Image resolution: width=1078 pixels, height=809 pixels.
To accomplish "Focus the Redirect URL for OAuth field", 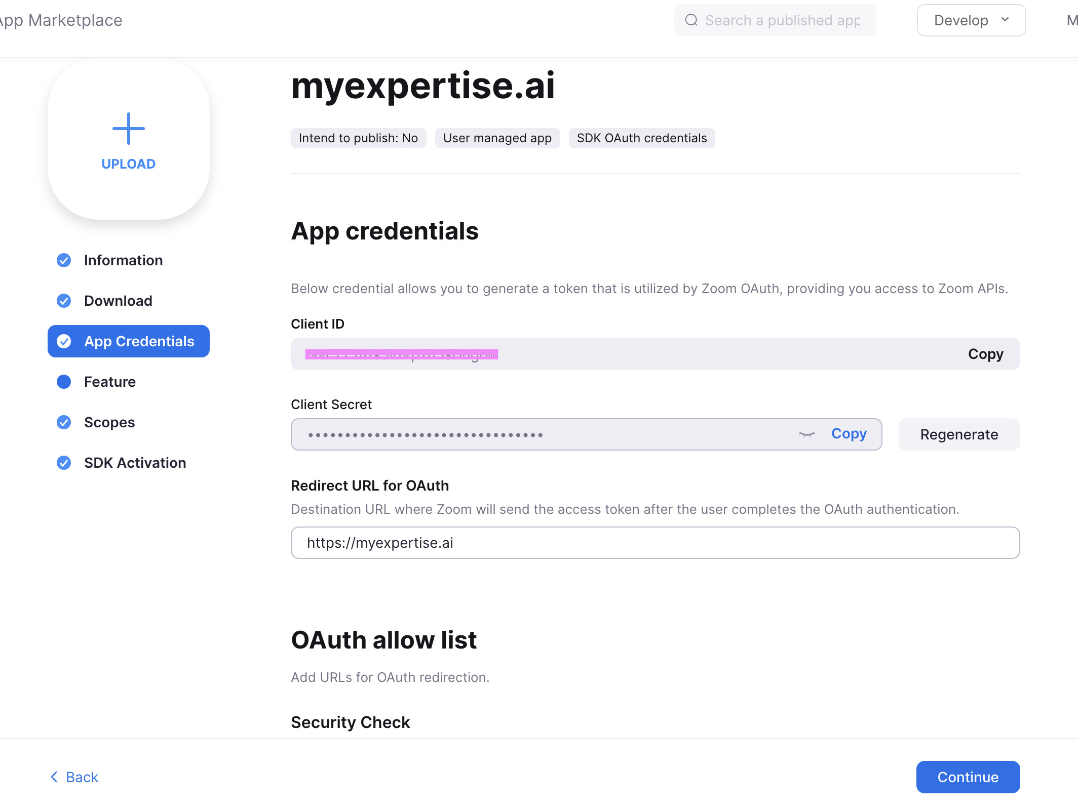I will coord(655,543).
